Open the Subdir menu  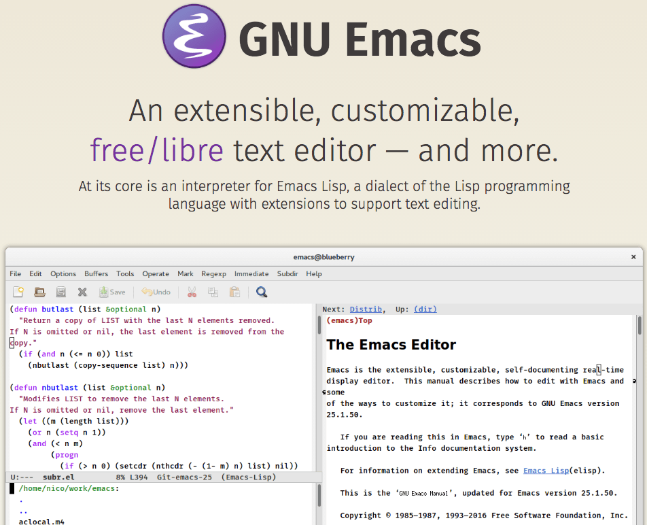pos(287,273)
